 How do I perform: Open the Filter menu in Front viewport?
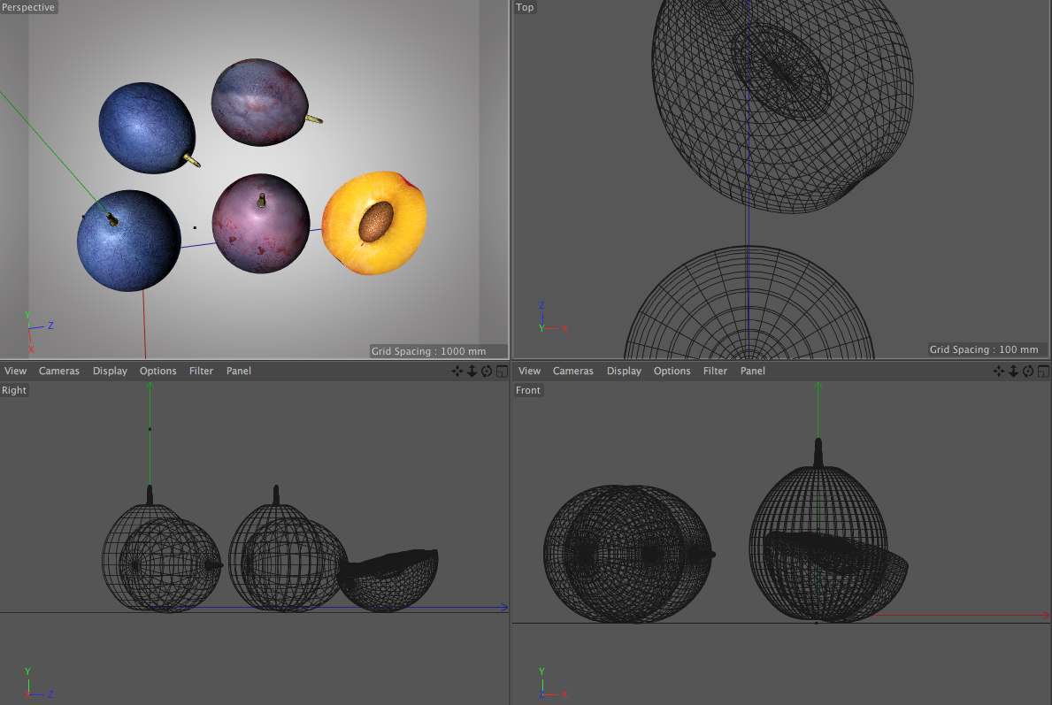click(715, 372)
